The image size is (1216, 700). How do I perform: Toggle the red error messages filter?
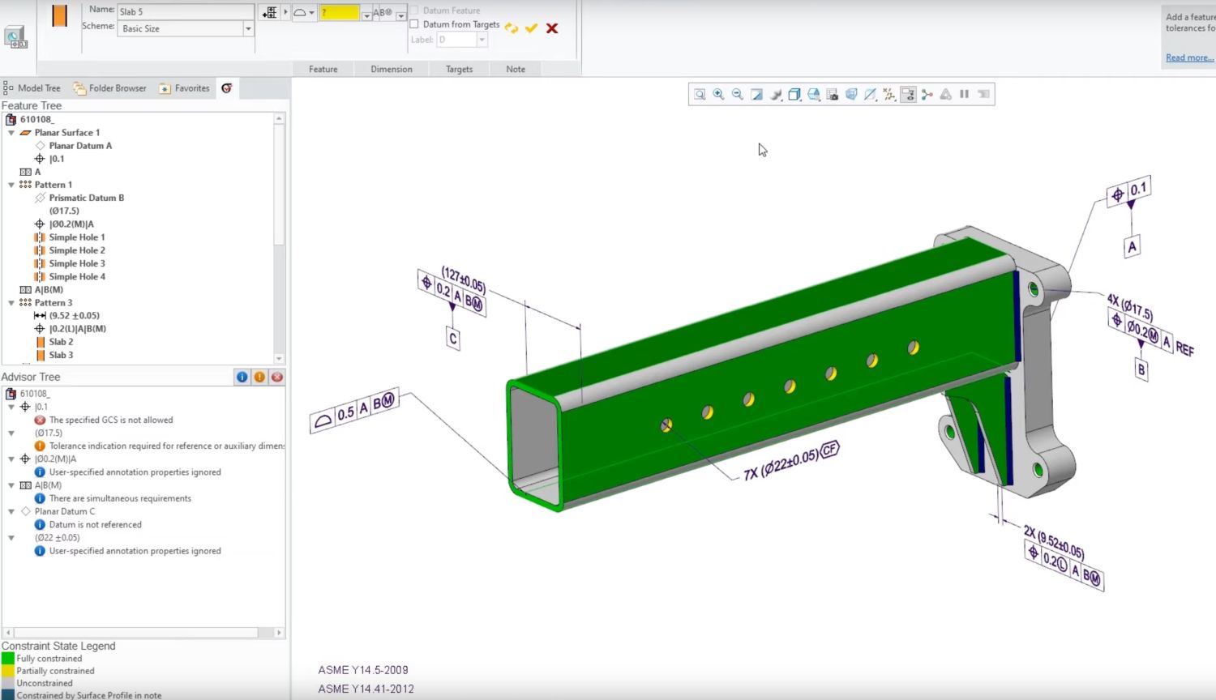coord(277,377)
